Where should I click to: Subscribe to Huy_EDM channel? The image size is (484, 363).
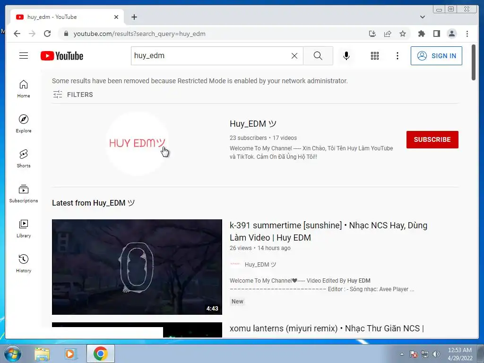(x=432, y=139)
